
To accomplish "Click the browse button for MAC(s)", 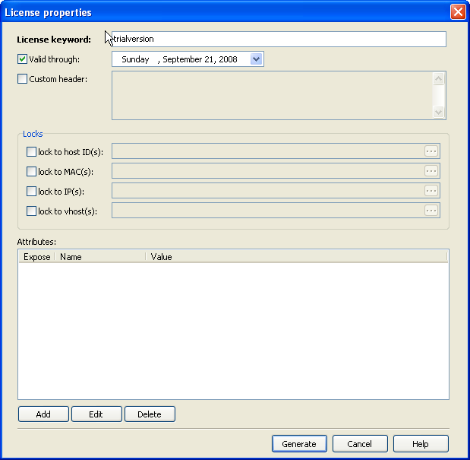I will (431, 171).
